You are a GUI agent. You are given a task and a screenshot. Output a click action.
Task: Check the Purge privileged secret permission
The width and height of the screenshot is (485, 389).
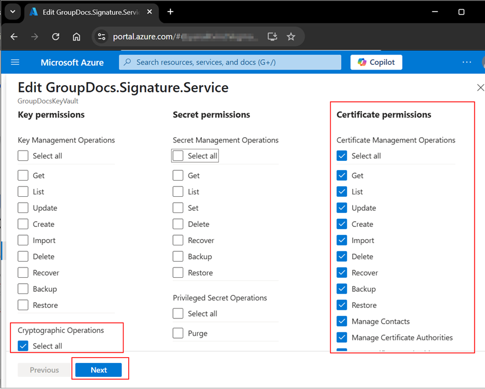178,333
